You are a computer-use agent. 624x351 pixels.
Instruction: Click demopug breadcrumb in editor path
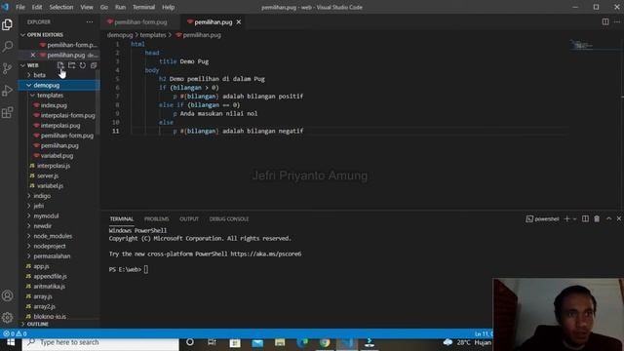coord(120,35)
